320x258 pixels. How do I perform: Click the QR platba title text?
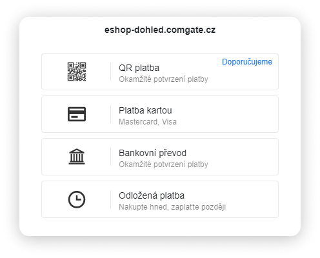pyautogui.click(x=139, y=68)
